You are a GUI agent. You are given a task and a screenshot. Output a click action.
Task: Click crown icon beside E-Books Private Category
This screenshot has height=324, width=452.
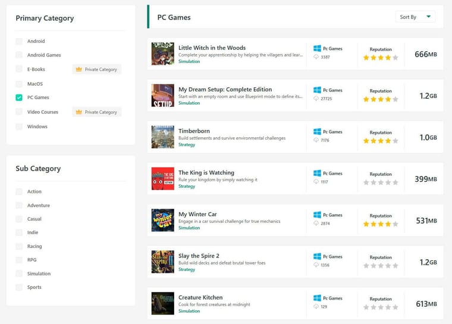click(79, 70)
